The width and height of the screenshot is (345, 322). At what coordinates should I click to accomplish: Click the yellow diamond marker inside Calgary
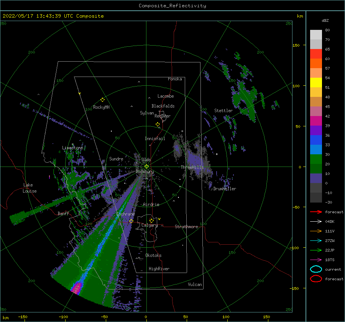click(x=151, y=221)
